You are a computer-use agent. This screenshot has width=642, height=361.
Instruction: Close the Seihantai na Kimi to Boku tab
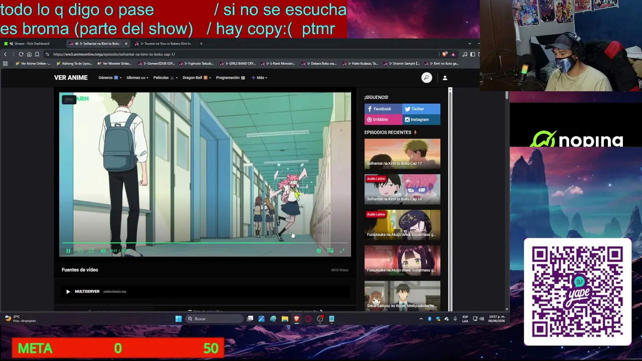[x=126, y=44]
